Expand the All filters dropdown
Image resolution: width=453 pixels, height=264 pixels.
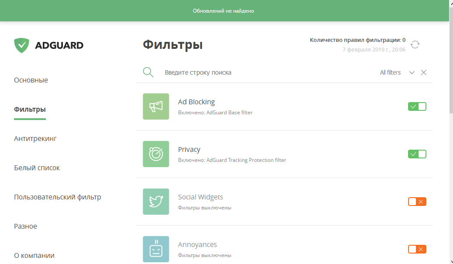click(397, 72)
